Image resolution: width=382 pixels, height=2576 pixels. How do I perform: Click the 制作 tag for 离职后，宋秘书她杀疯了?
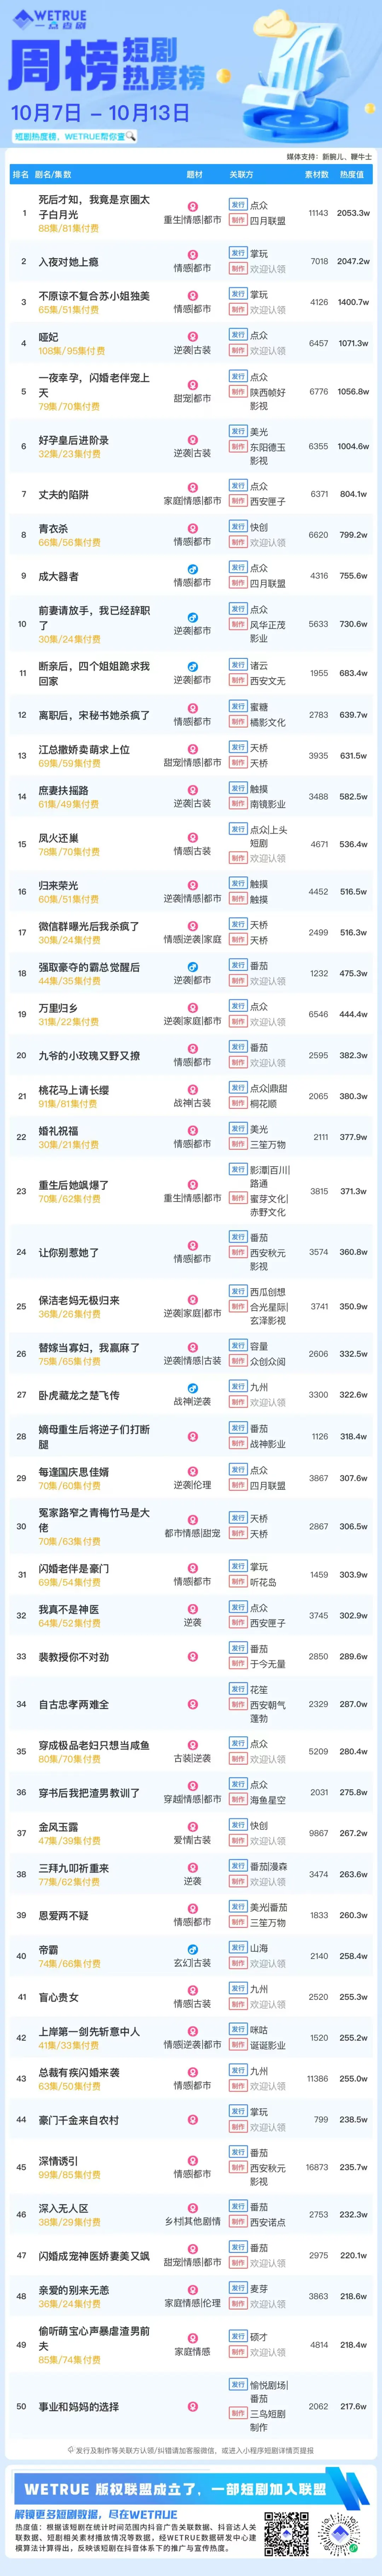point(238,722)
